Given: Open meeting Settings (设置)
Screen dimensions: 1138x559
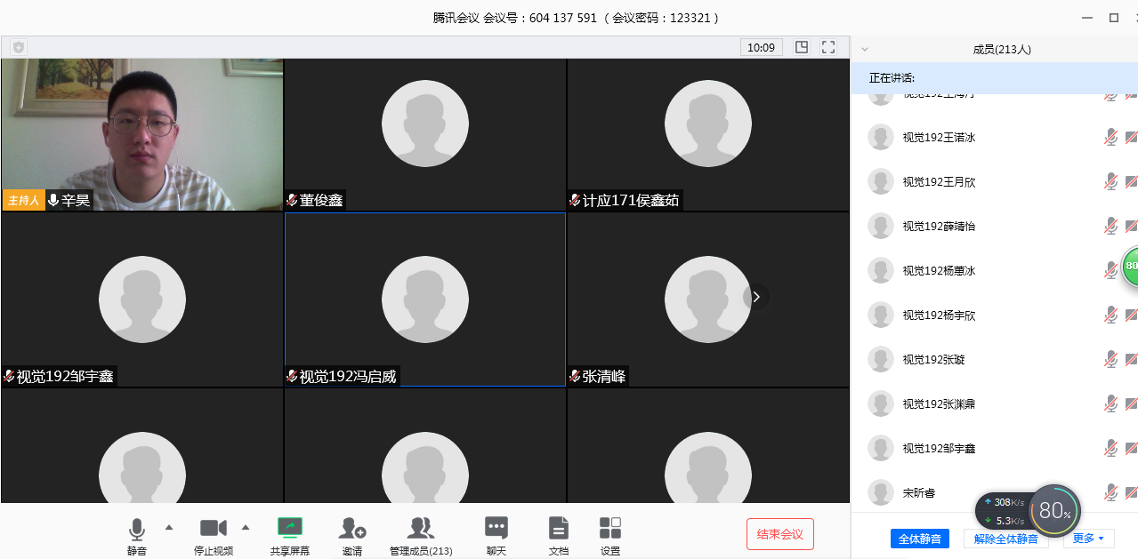Looking at the screenshot, I should click(x=610, y=529).
